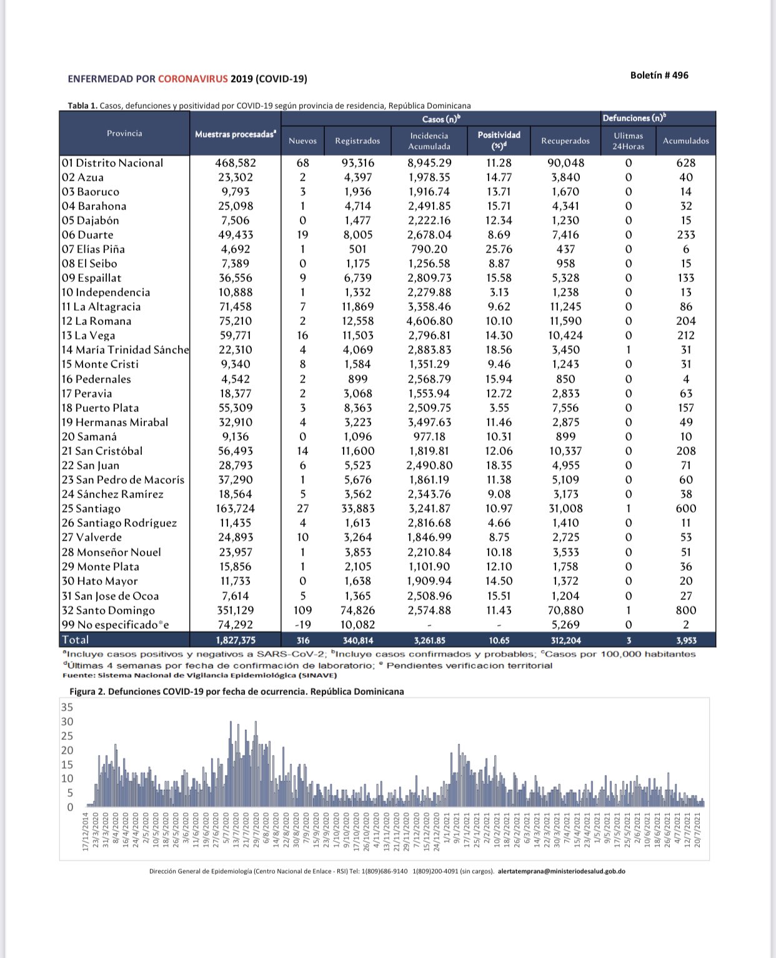Click Santo Domingo new cases value 109
This screenshot has height=958, width=776.
(x=303, y=611)
